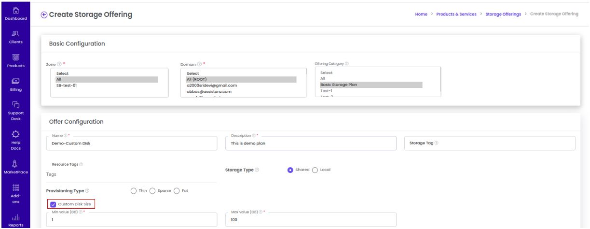Go to Storage Offerings breadcrumb
The width and height of the screenshot is (590, 229).
click(x=504, y=14)
